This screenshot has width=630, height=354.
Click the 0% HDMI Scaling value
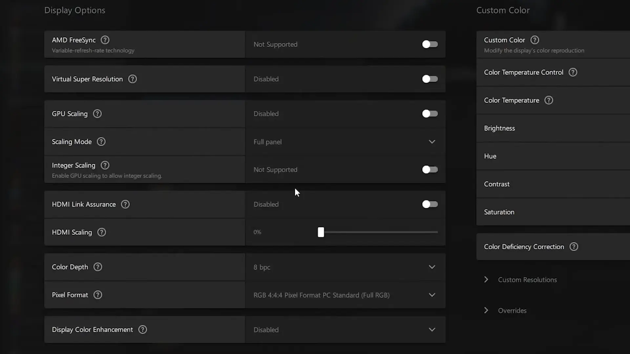[257, 232]
